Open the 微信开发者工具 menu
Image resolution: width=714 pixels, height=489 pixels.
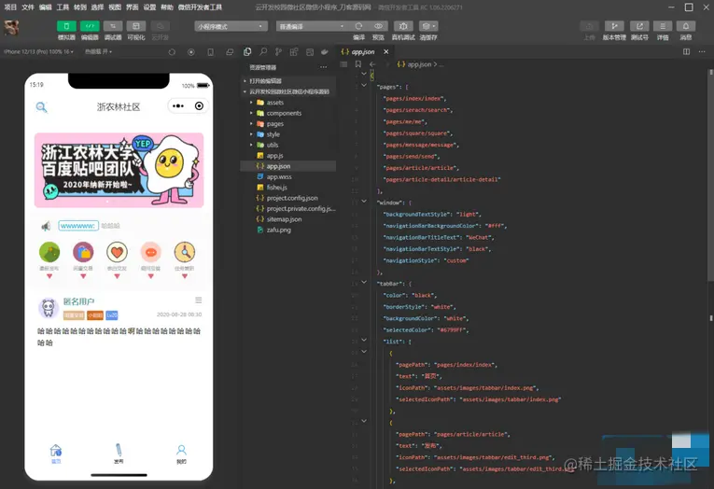200,7
